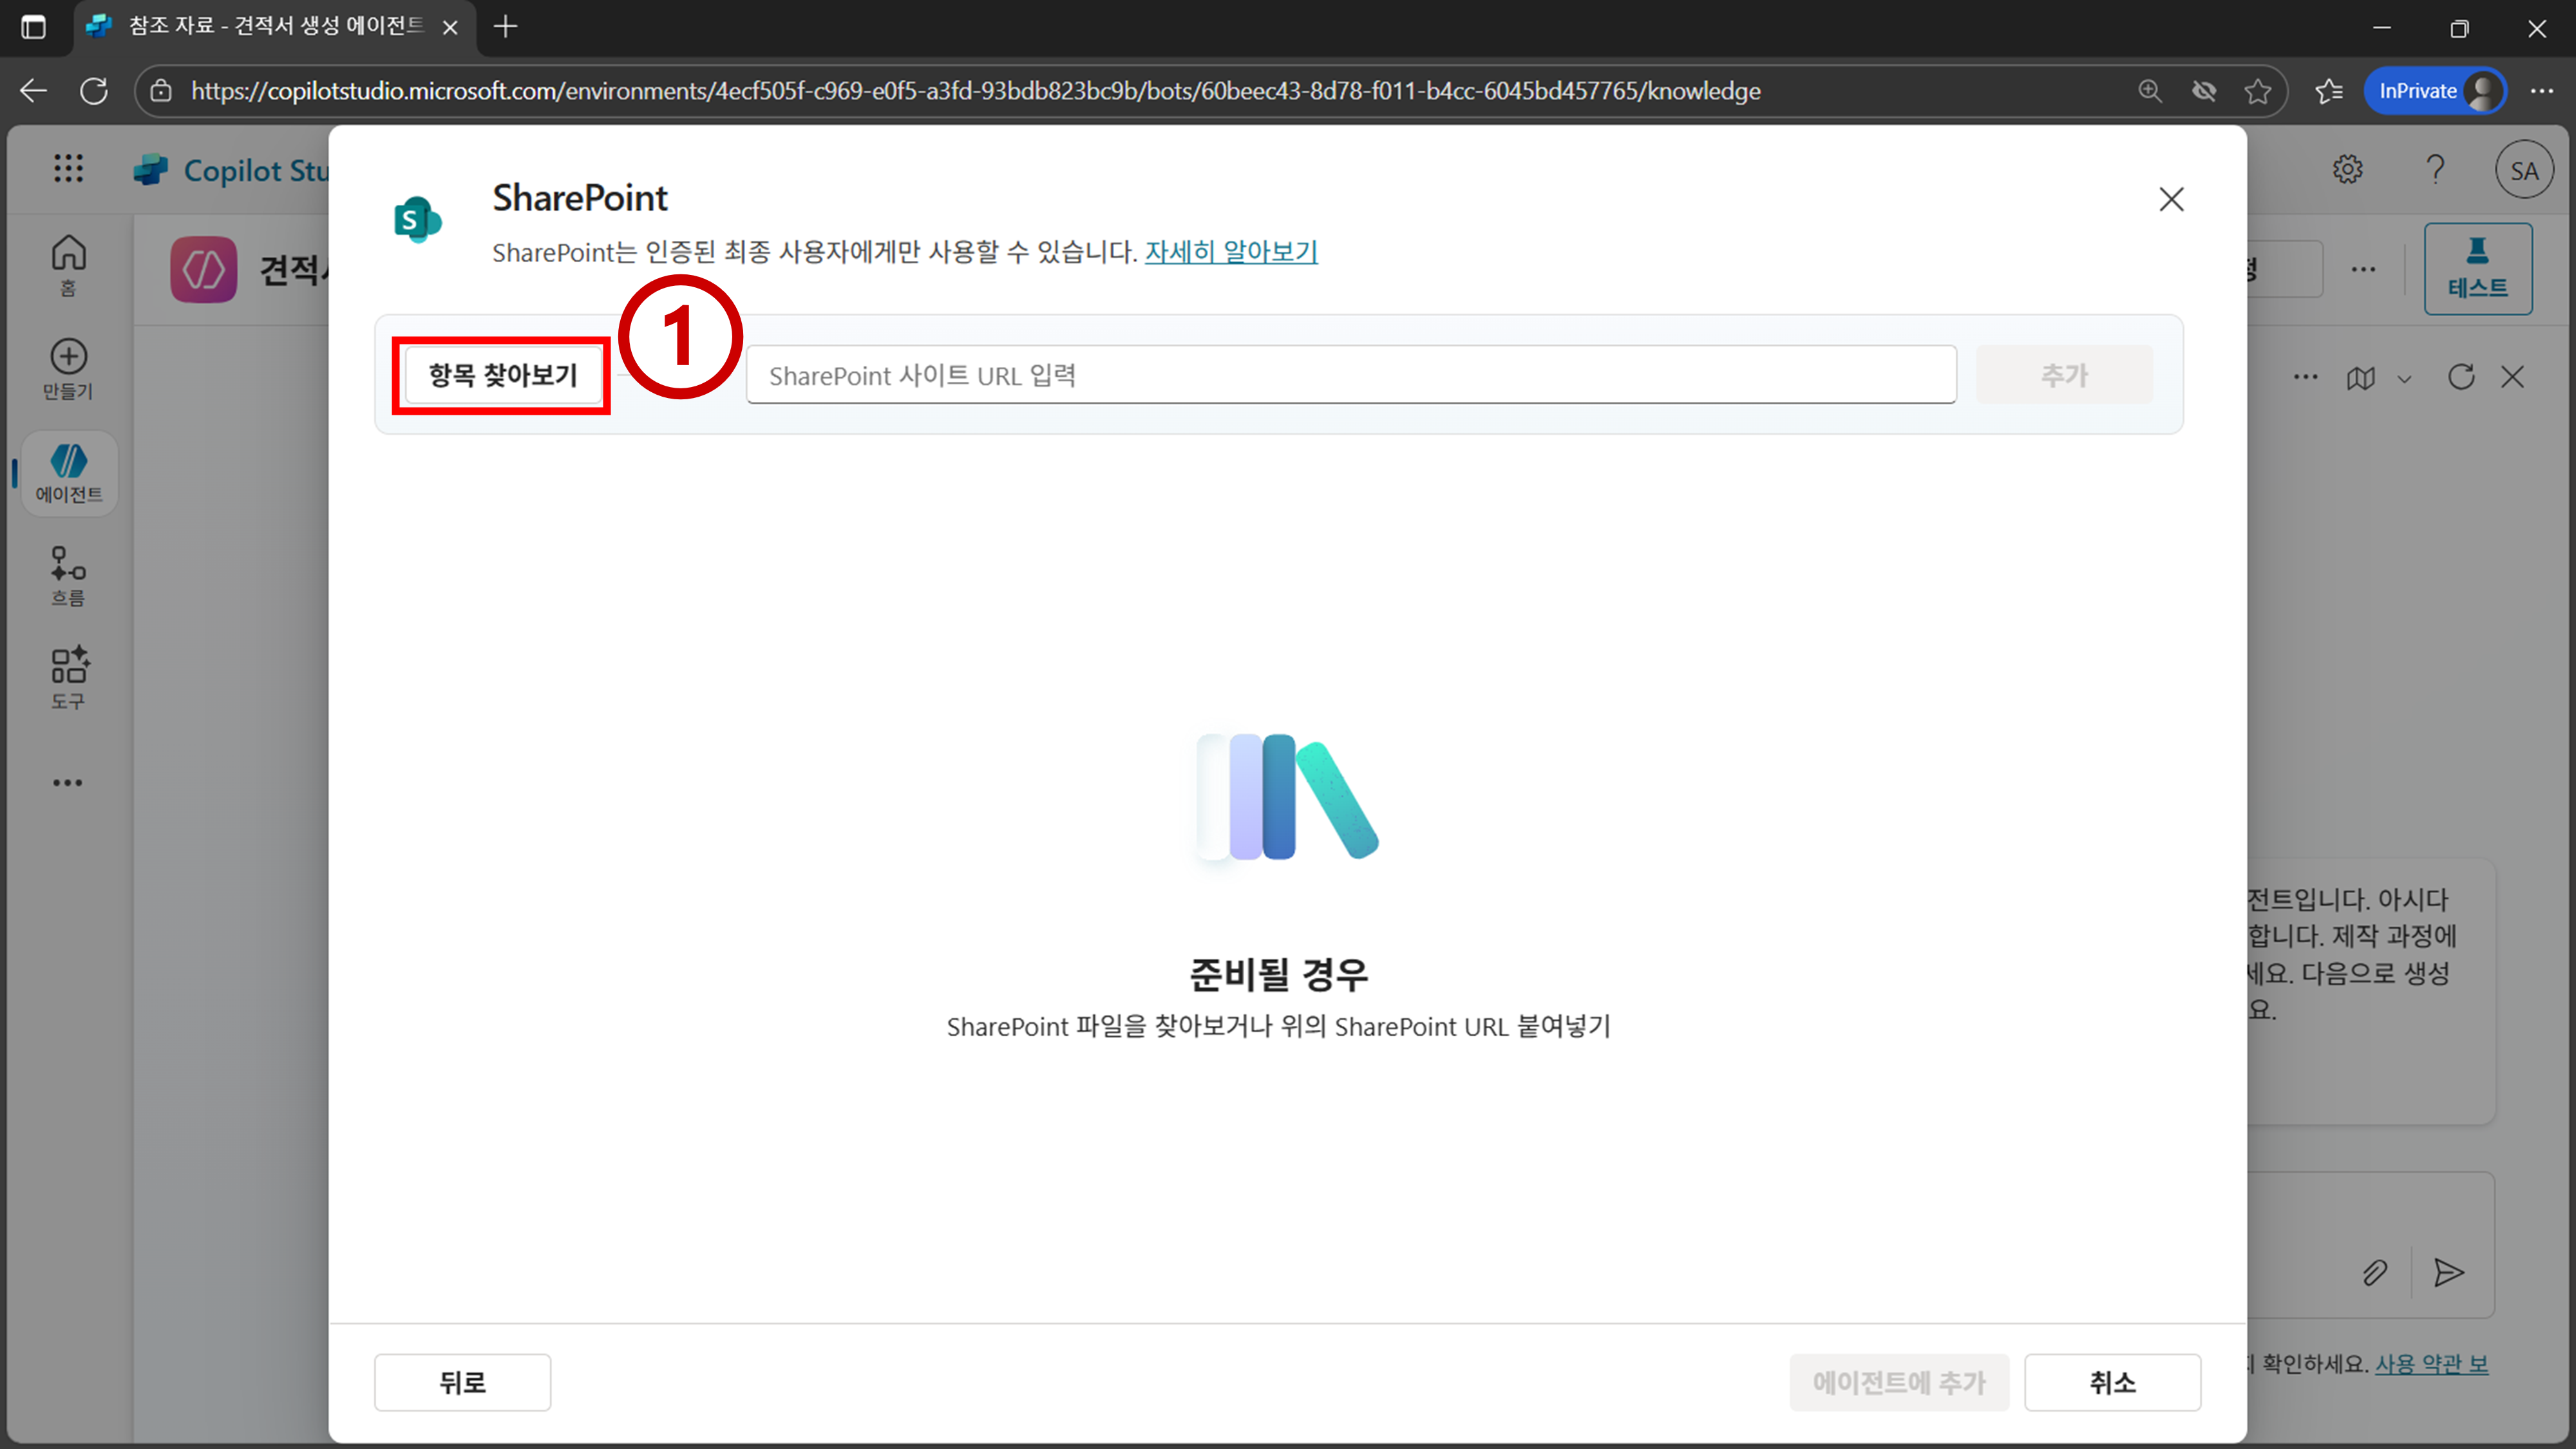Viewport: 2576px width, 1449px height.
Task: Open the settings gear icon in the header
Action: click(2347, 169)
